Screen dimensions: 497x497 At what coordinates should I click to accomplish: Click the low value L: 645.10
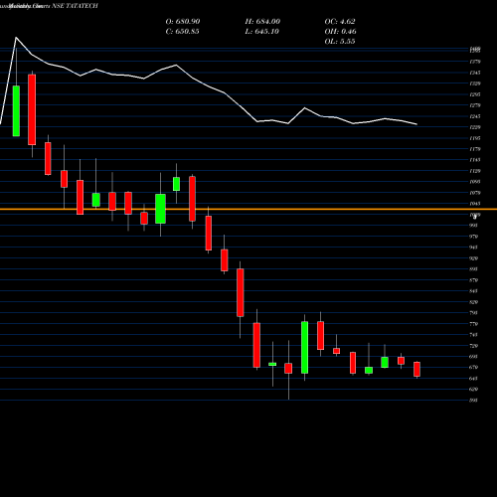pos(262,32)
